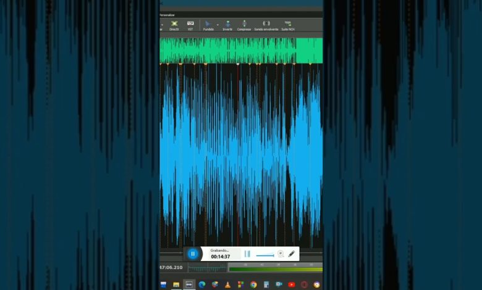Click the mini waveform beside the time display
The height and width of the screenshot is (290, 482).
207,268
